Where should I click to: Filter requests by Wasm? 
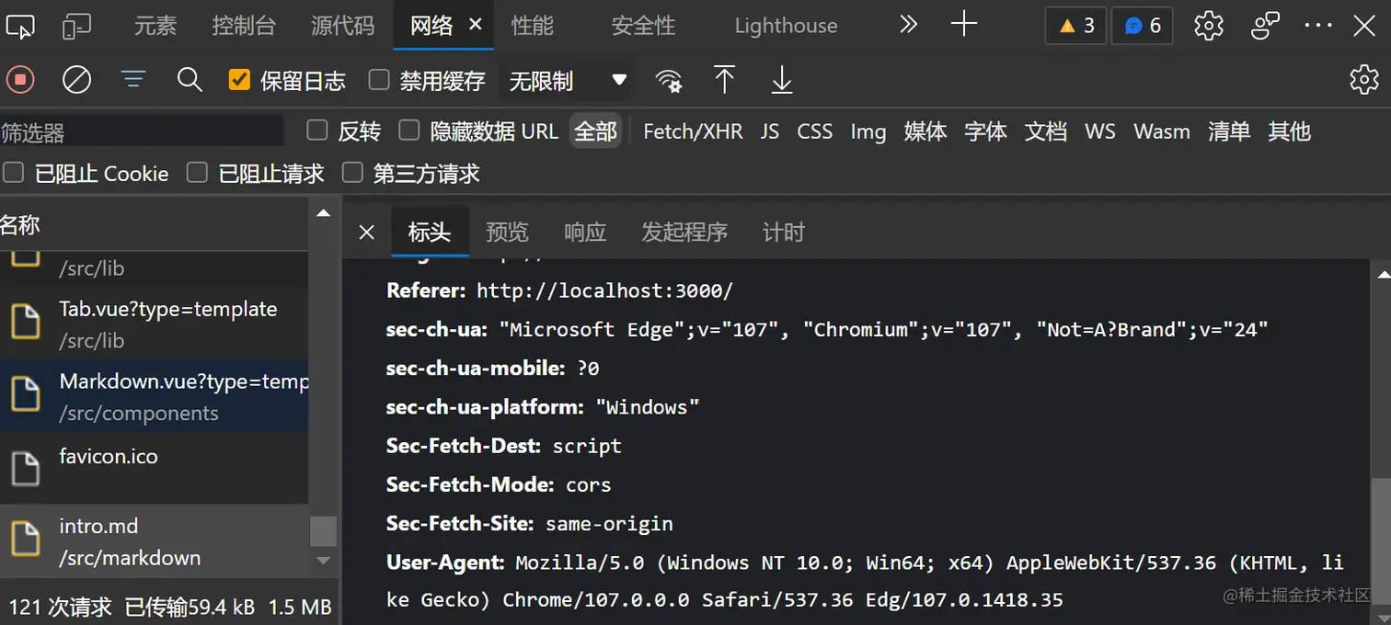(x=1162, y=131)
